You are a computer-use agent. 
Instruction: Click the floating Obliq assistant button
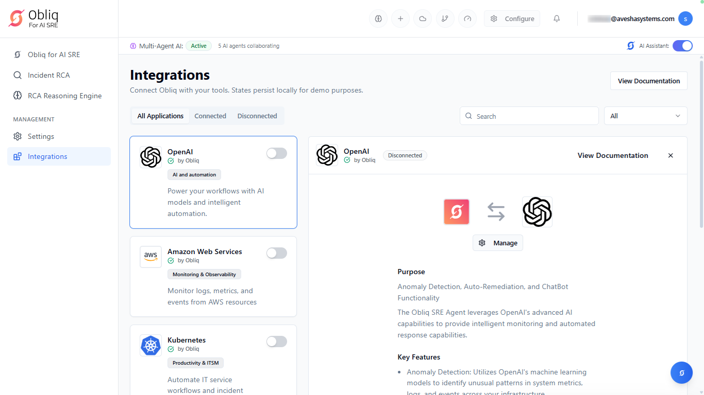point(681,373)
